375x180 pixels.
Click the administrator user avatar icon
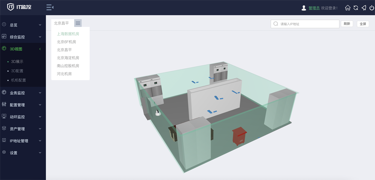(x=304, y=8)
